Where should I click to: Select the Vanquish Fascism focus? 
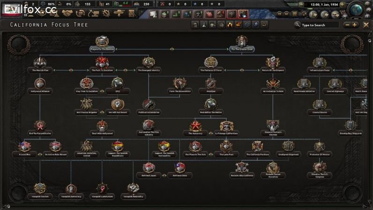pyautogui.click(x=39, y=189)
